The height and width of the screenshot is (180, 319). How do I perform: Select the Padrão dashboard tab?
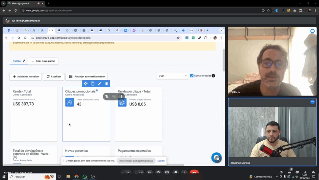17,61
